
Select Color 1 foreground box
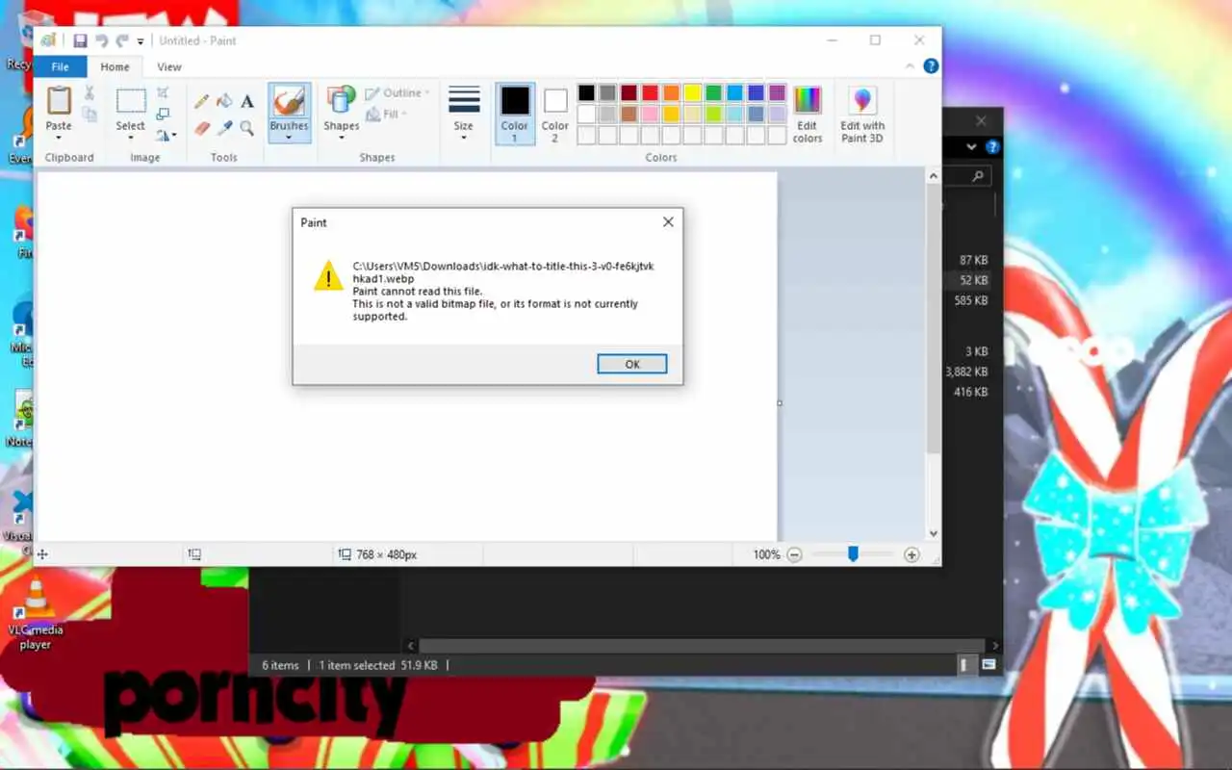point(515,114)
